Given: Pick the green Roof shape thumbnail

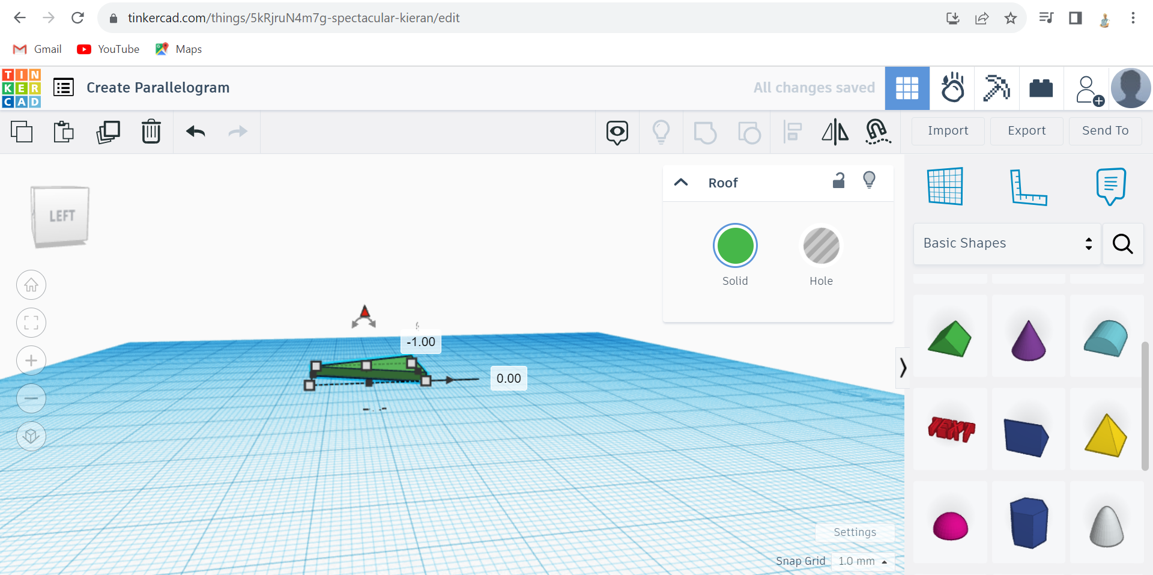Looking at the screenshot, I should point(950,336).
